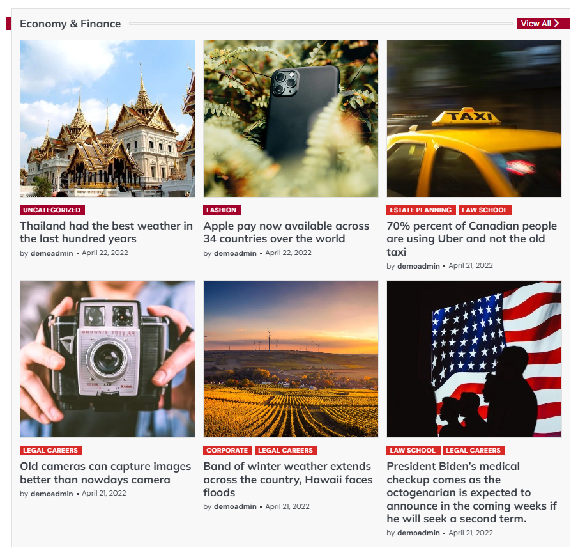Viewport: 578px width, 555px height.
Task: Select the FASHION category tag
Action: point(222,210)
